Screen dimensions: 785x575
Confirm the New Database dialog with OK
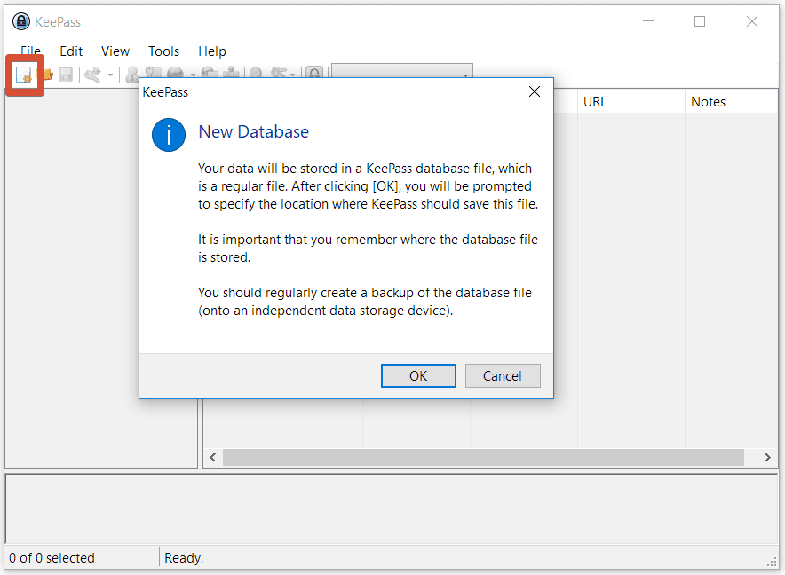pos(418,376)
